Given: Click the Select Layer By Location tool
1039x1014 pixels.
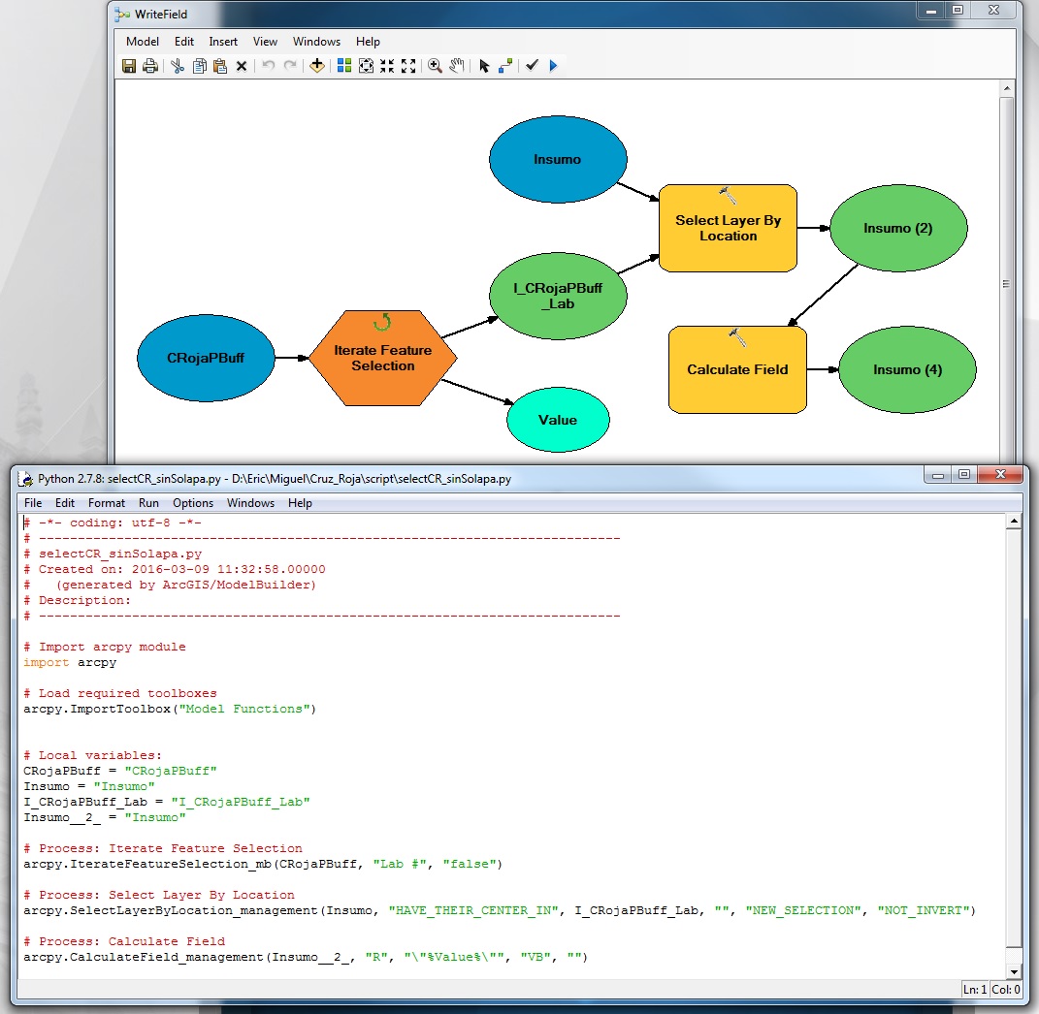Looking at the screenshot, I should 728,228.
